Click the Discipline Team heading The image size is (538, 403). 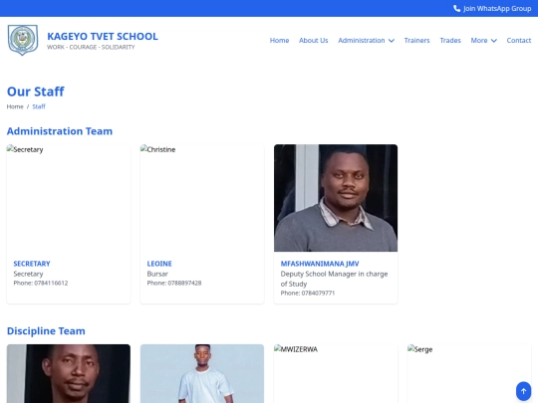pos(46,331)
